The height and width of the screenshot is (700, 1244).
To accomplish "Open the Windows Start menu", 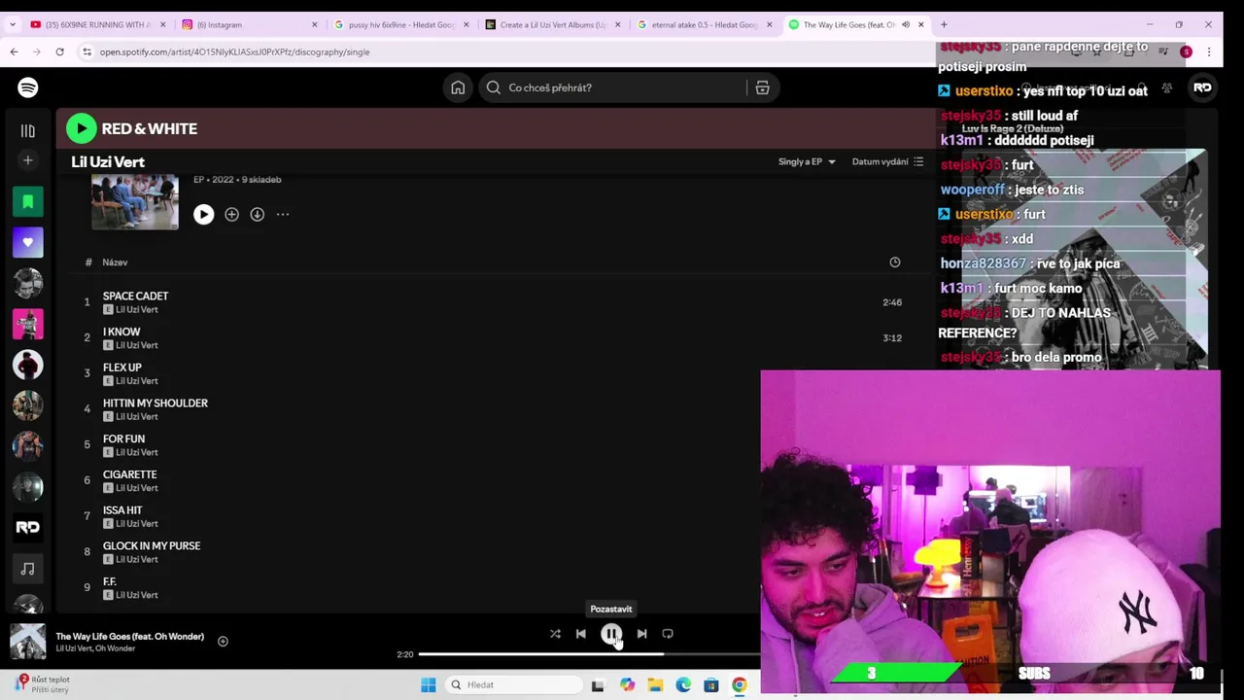I will (x=428, y=684).
